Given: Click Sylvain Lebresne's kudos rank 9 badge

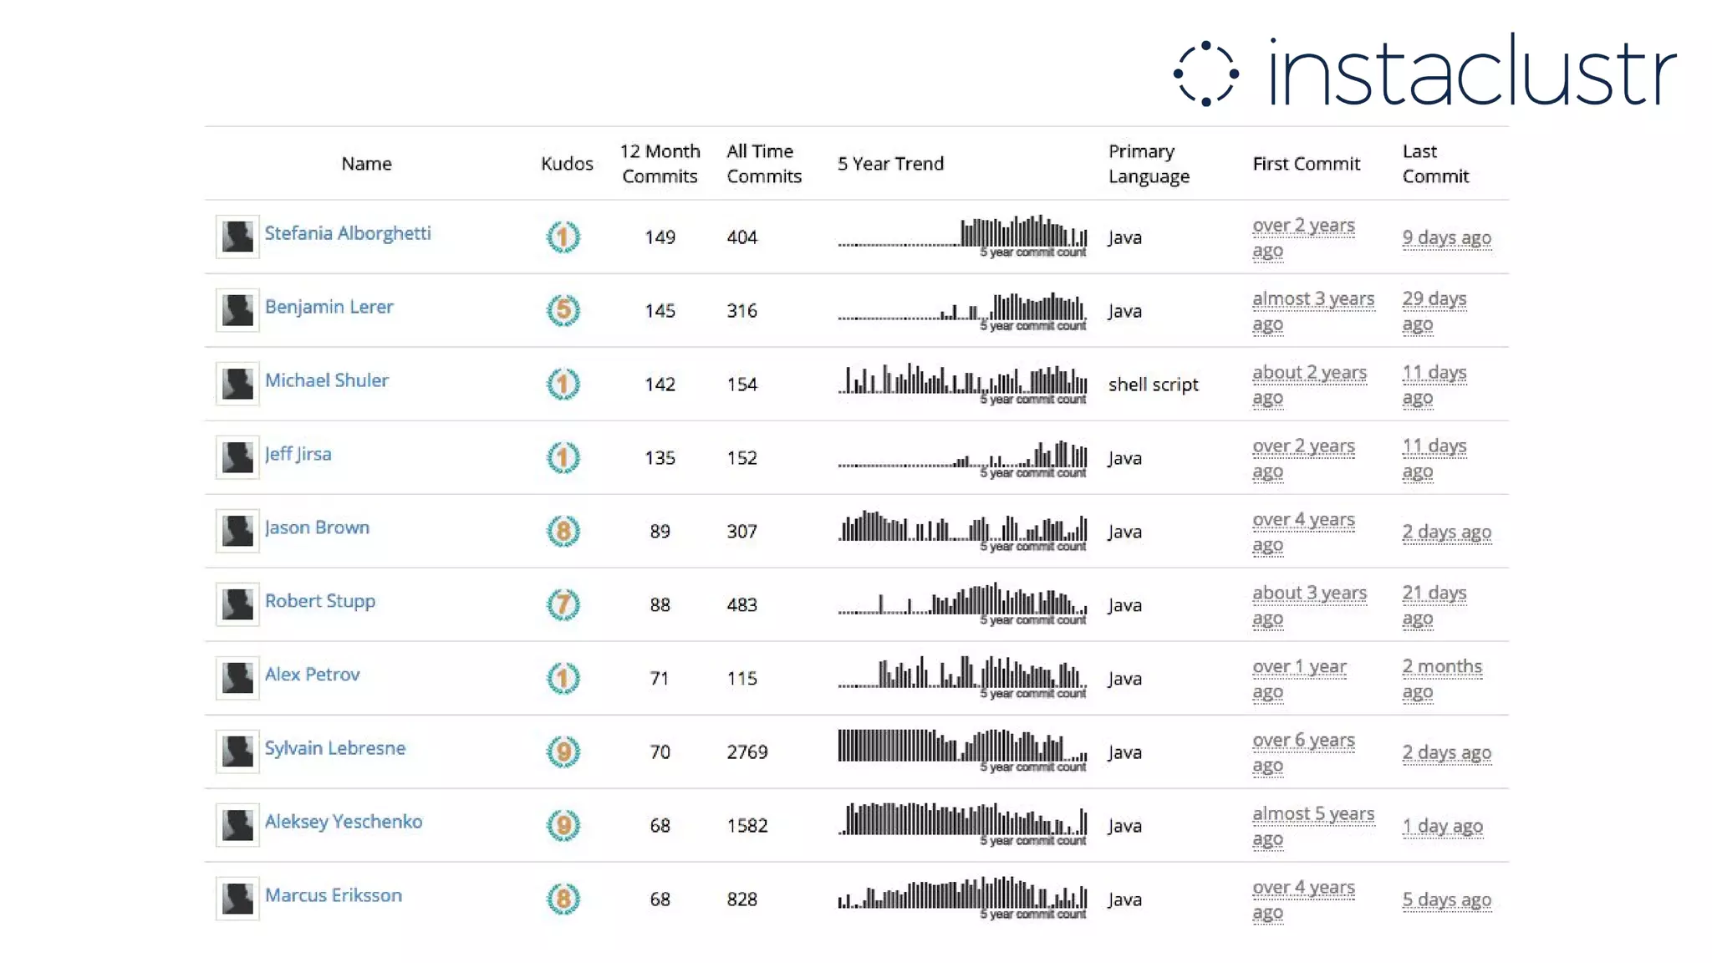Looking at the screenshot, I should (x=563, y=752).
